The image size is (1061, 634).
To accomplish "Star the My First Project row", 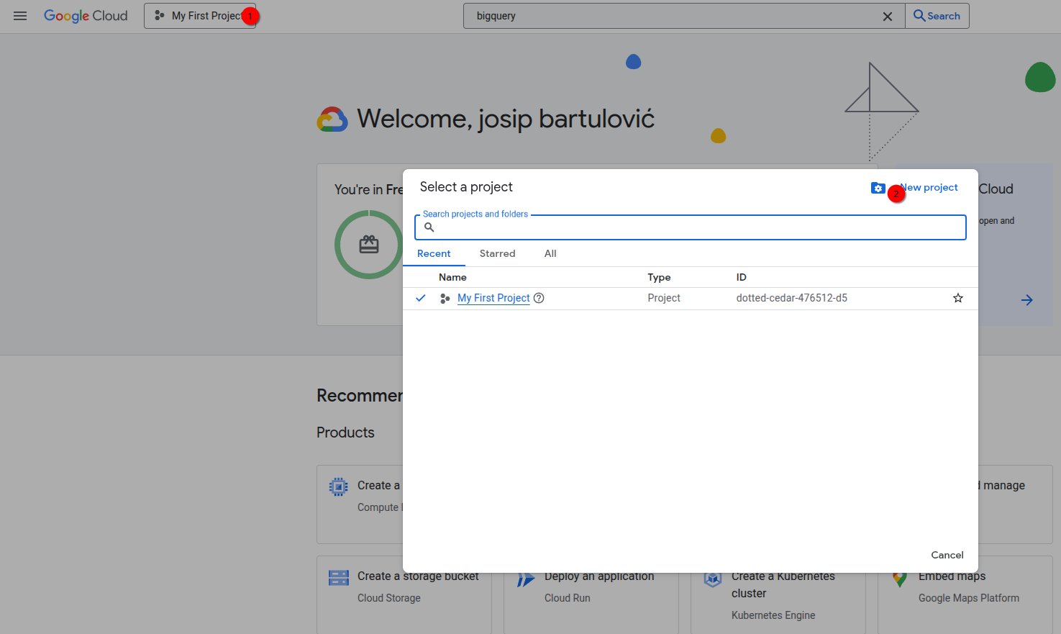I will (x=958, y=298).
